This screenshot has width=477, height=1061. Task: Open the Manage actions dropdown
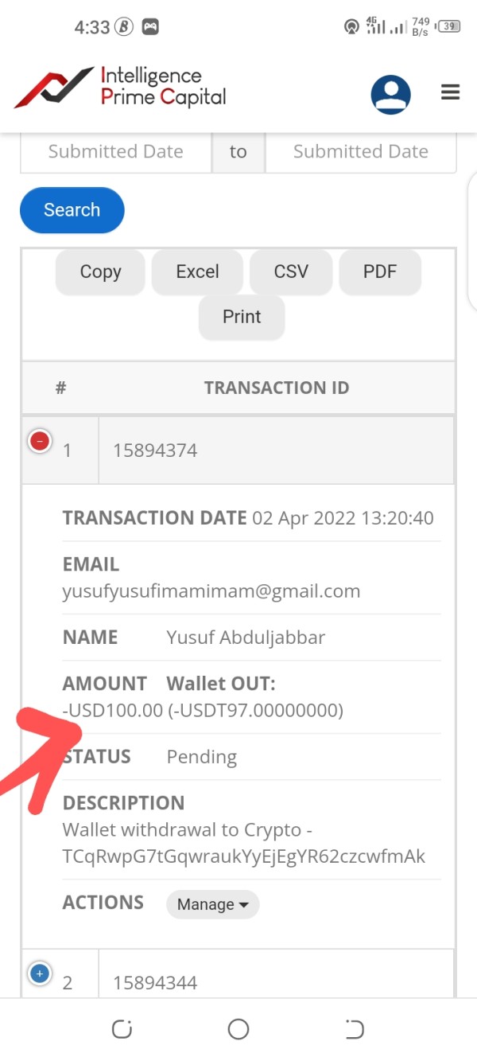[212, 904]
